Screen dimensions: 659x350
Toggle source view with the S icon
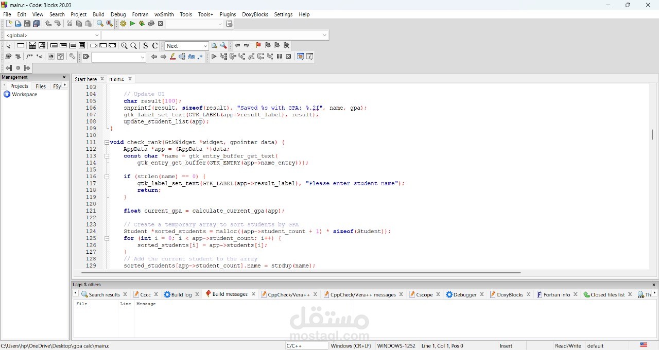146,46
